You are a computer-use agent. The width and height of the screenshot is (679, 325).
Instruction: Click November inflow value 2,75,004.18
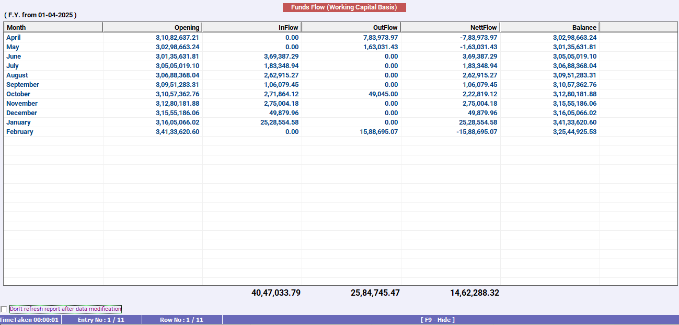[x=281, y=104]
